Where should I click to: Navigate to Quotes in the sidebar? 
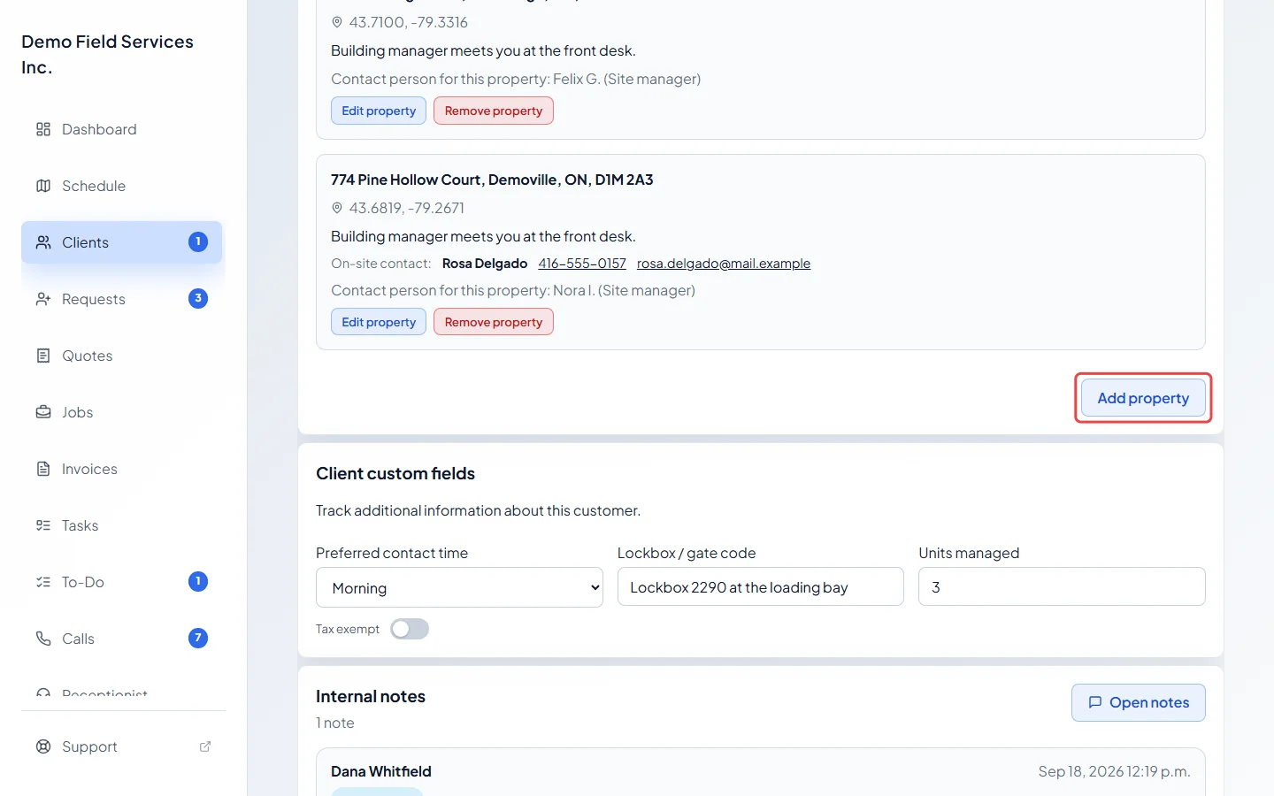122,356
